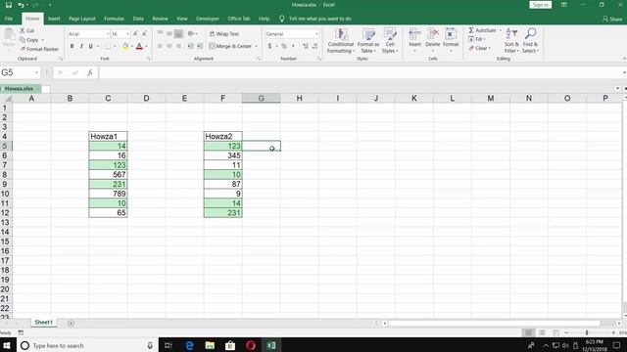The height and width of the screenshot is (352, 627).
Task: Select the Howza2 header cell
Action: coord(222,137)
